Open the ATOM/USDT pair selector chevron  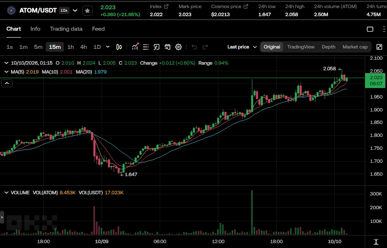75,11
